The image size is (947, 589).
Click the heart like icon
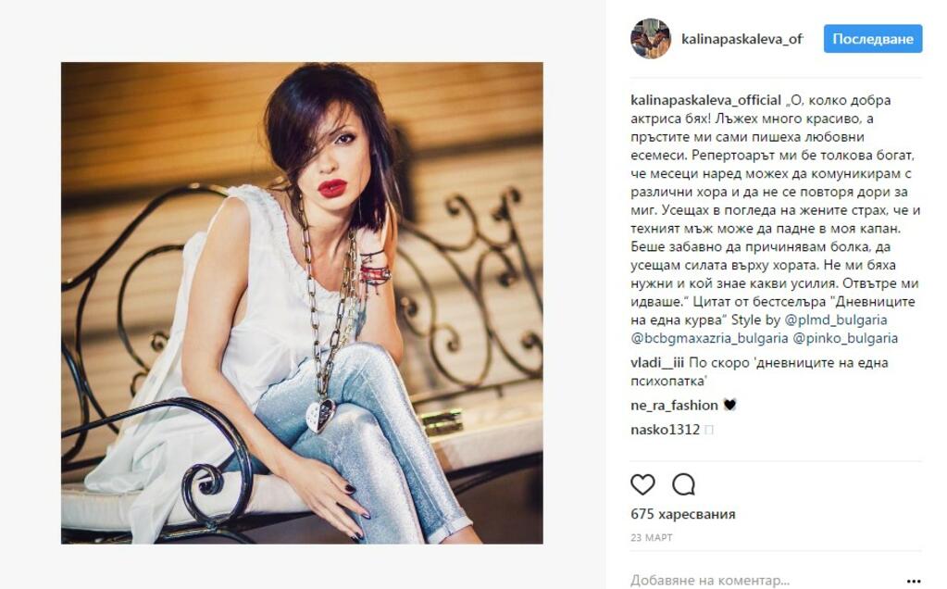(x=642, y=484)
